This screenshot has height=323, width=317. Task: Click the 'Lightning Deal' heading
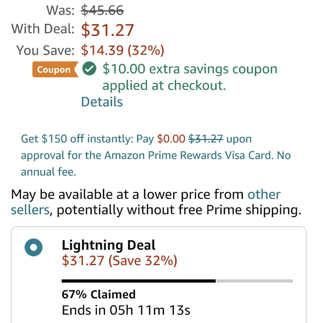point(109,245)
